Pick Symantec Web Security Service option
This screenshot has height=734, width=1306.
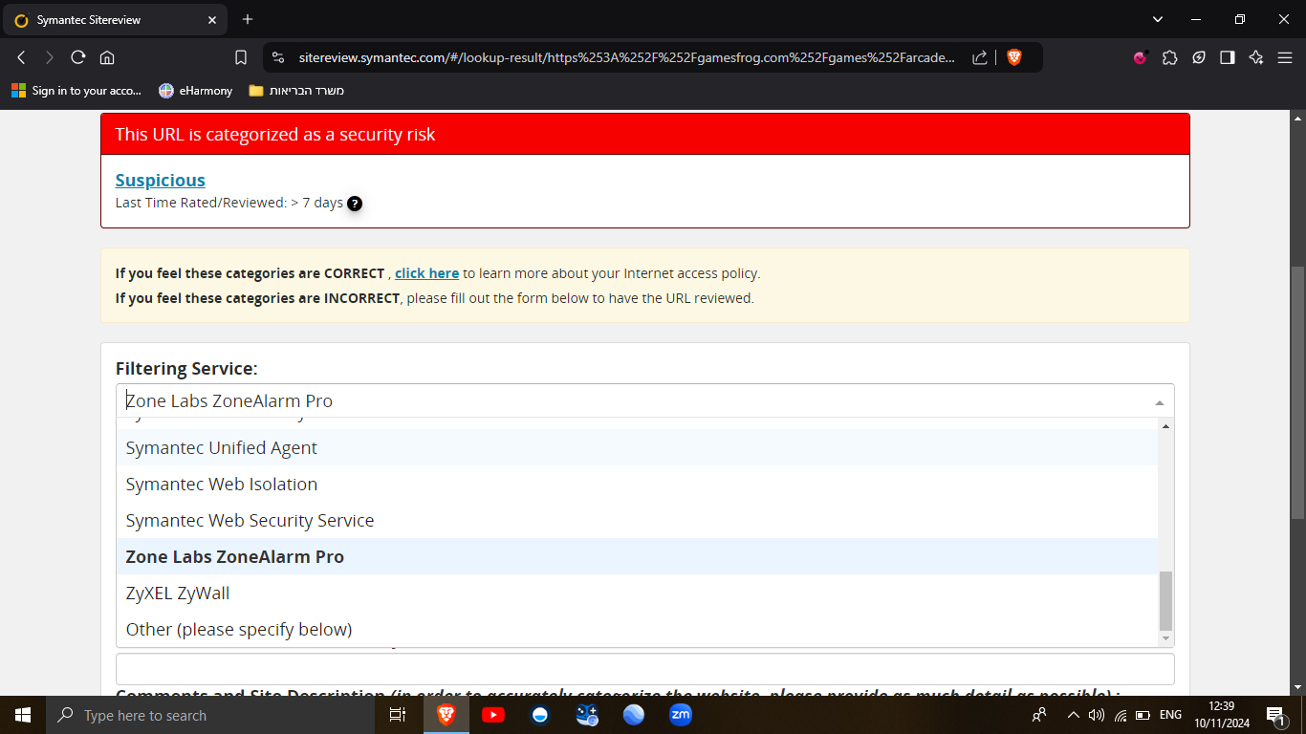(637, 520)
